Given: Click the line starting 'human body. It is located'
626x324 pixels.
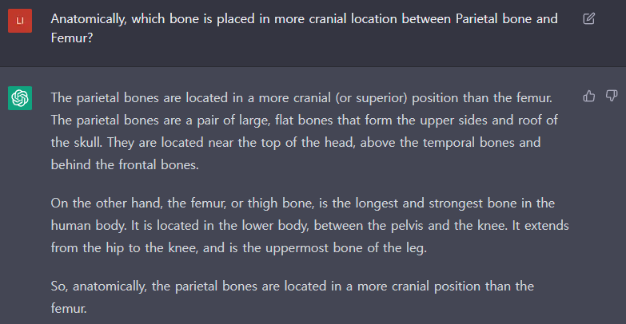Looking at the screenshot, I should pyautogui.click(x=310, y=226).
